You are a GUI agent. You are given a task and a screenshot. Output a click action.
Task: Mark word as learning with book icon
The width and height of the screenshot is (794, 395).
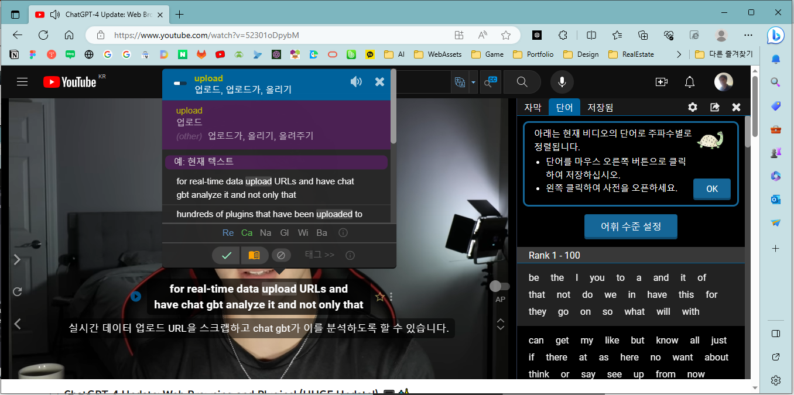[254, 255]
